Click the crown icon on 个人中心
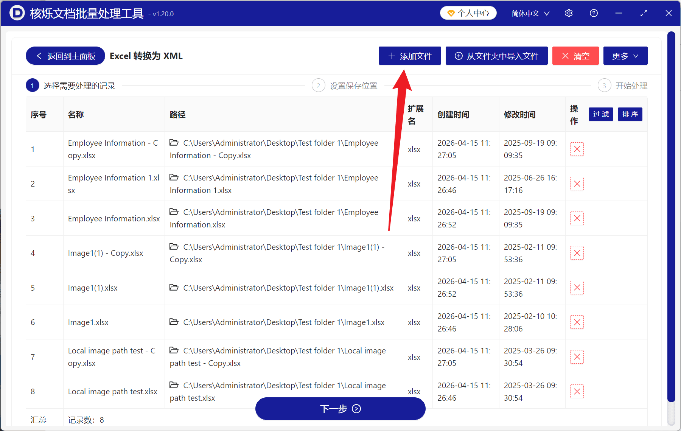Viewport: 681px width, 431px height. click(x=451, y=12)
